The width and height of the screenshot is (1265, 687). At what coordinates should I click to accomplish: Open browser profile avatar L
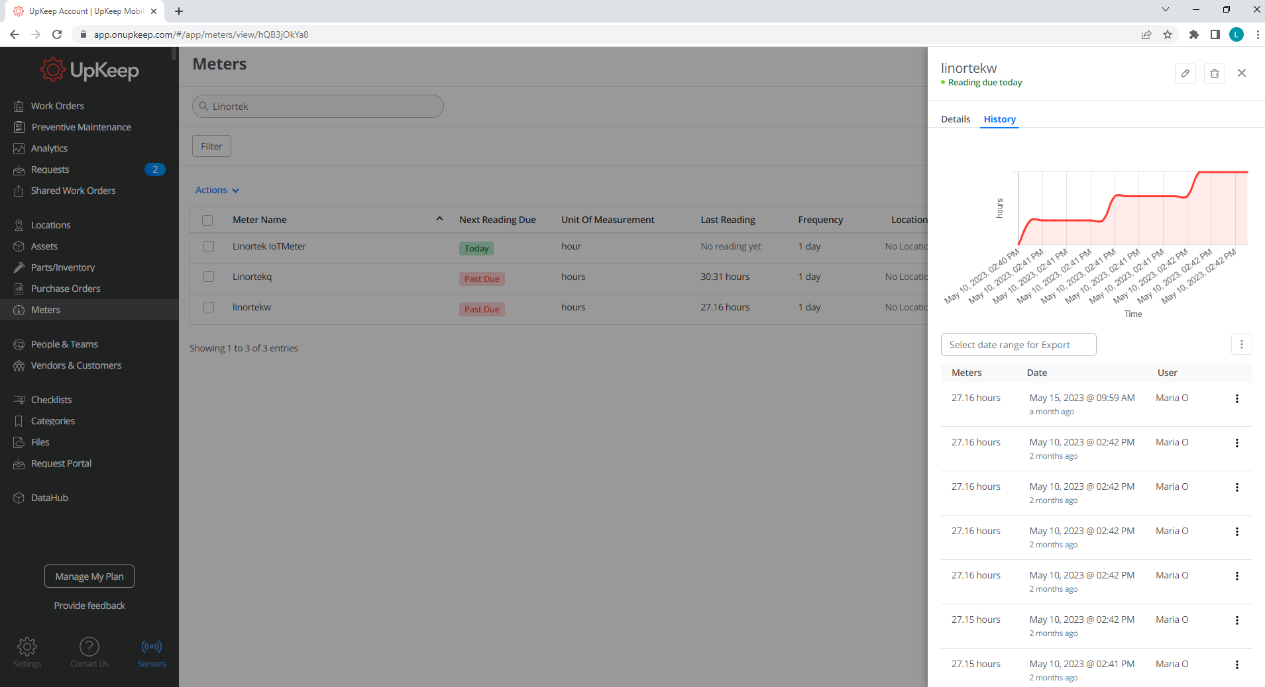(x=1237, y=34)
